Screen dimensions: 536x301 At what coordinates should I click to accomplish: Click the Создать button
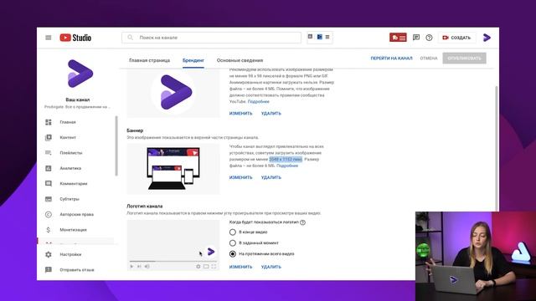click(x=456, y=38)
